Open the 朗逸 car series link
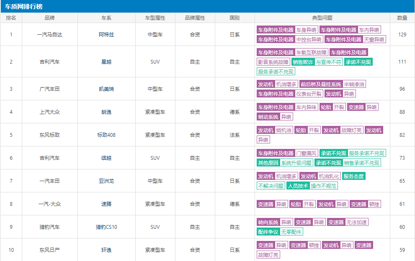This screenshot has width=415, height=261. point(106,112)
